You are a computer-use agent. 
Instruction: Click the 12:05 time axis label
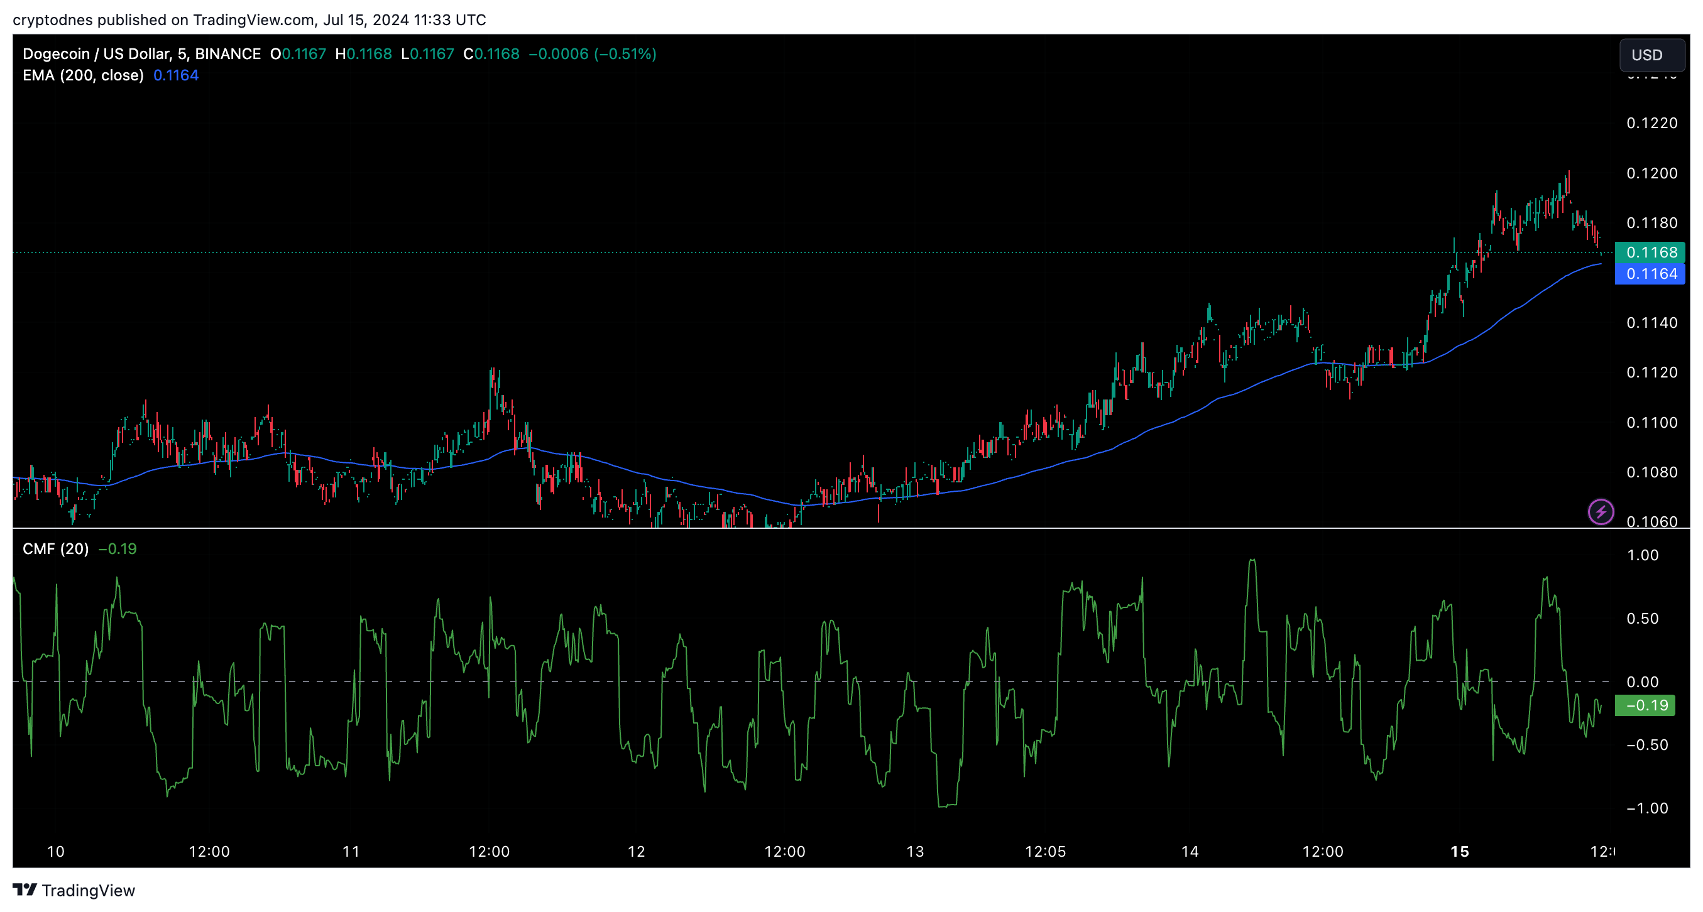coord(1045,851)
